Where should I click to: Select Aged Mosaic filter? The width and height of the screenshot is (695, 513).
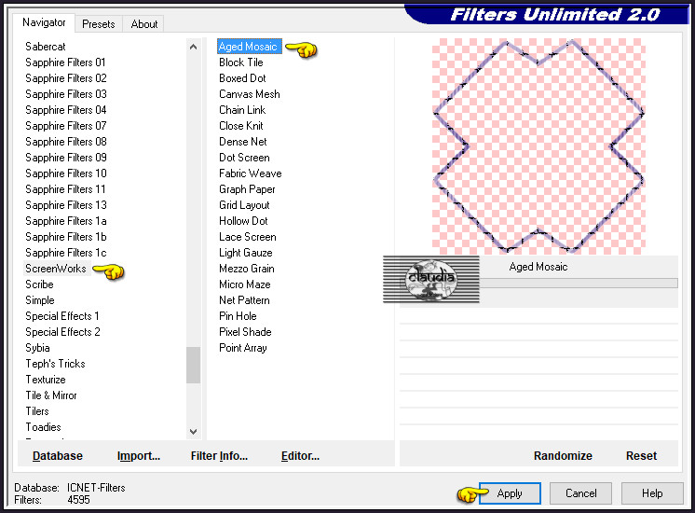pos(249,47)
